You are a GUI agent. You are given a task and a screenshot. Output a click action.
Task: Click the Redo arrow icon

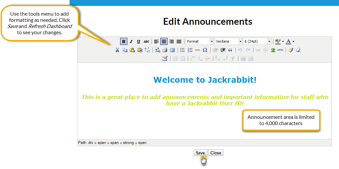pyautogui.click(x=248, y=50)
